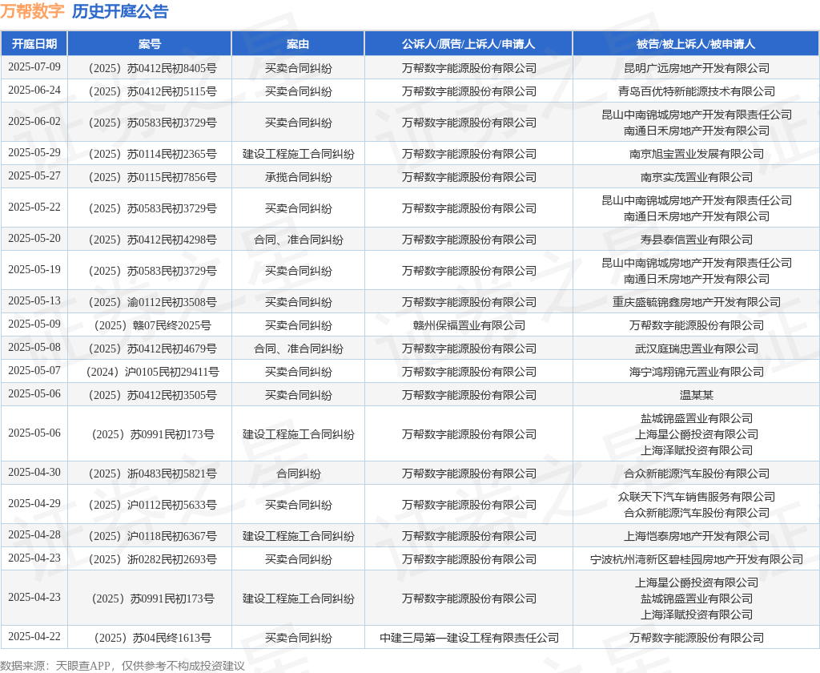The image size is (820, 673).
Task: Select case number 沪0112民初5633号
Action: coord(153,505)
